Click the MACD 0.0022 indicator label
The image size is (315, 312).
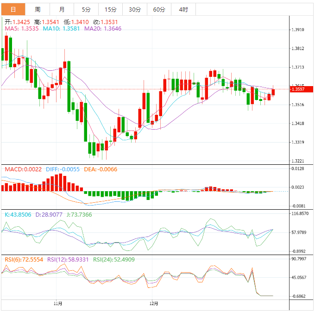coord(23,169)
